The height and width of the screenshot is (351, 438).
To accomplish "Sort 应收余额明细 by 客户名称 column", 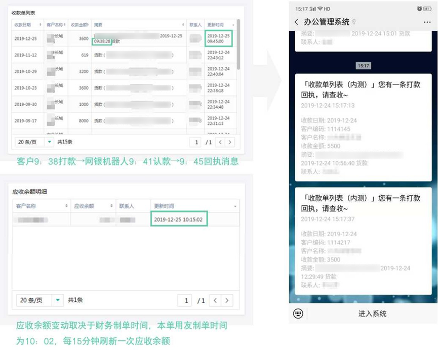I will [66, 206].
